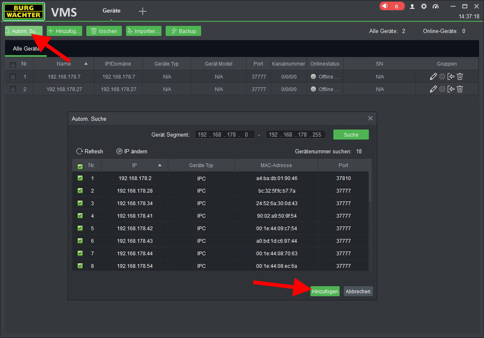Uncheck the select-all checkbox in search results

80,166
